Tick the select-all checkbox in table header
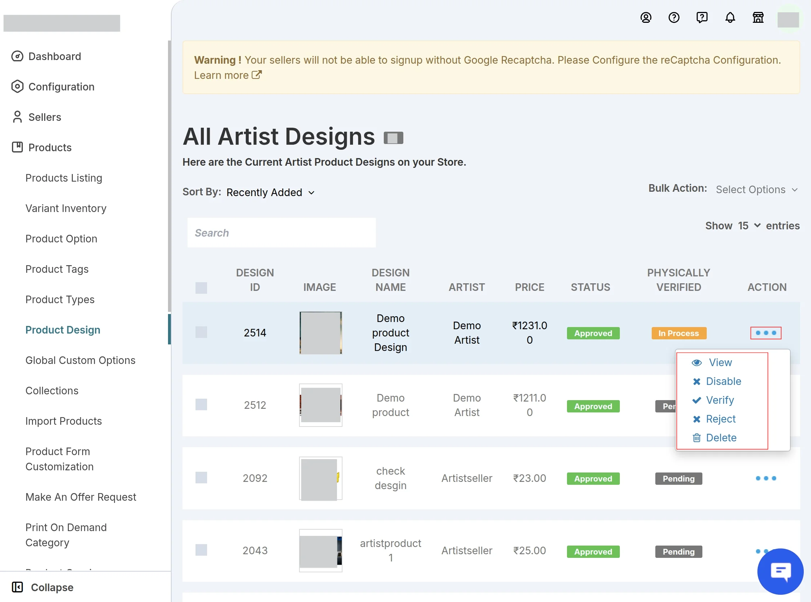 point(201,288)
